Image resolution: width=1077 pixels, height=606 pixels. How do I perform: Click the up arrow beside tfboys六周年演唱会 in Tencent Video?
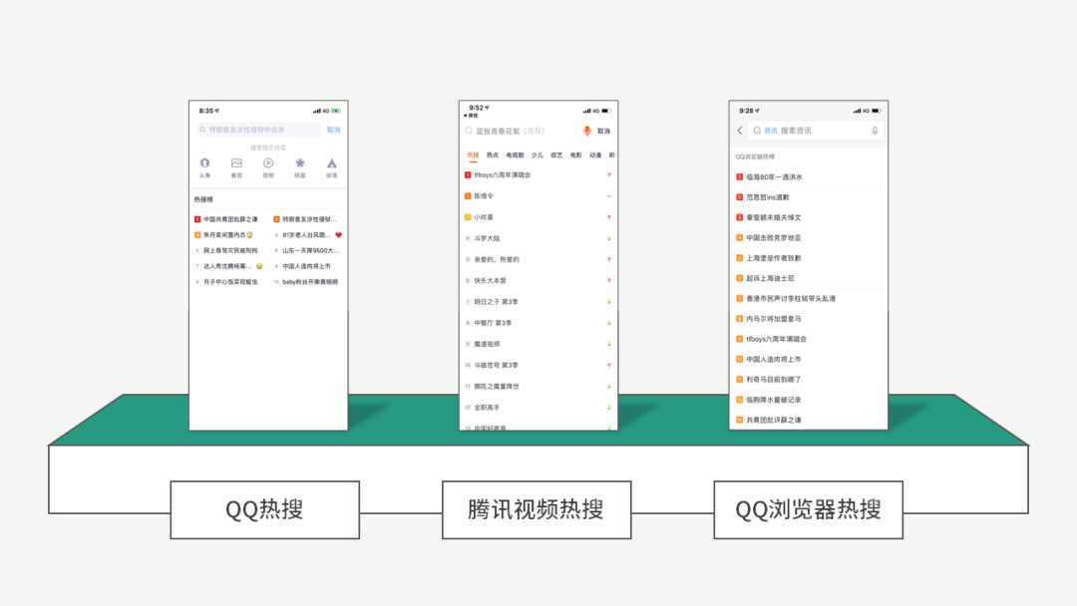coord(609,175)
